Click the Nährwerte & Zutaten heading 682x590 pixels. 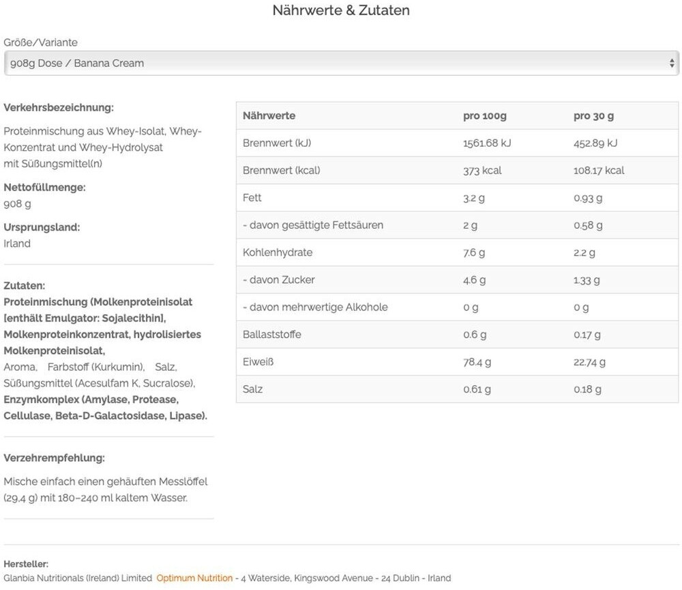(341, 10)
